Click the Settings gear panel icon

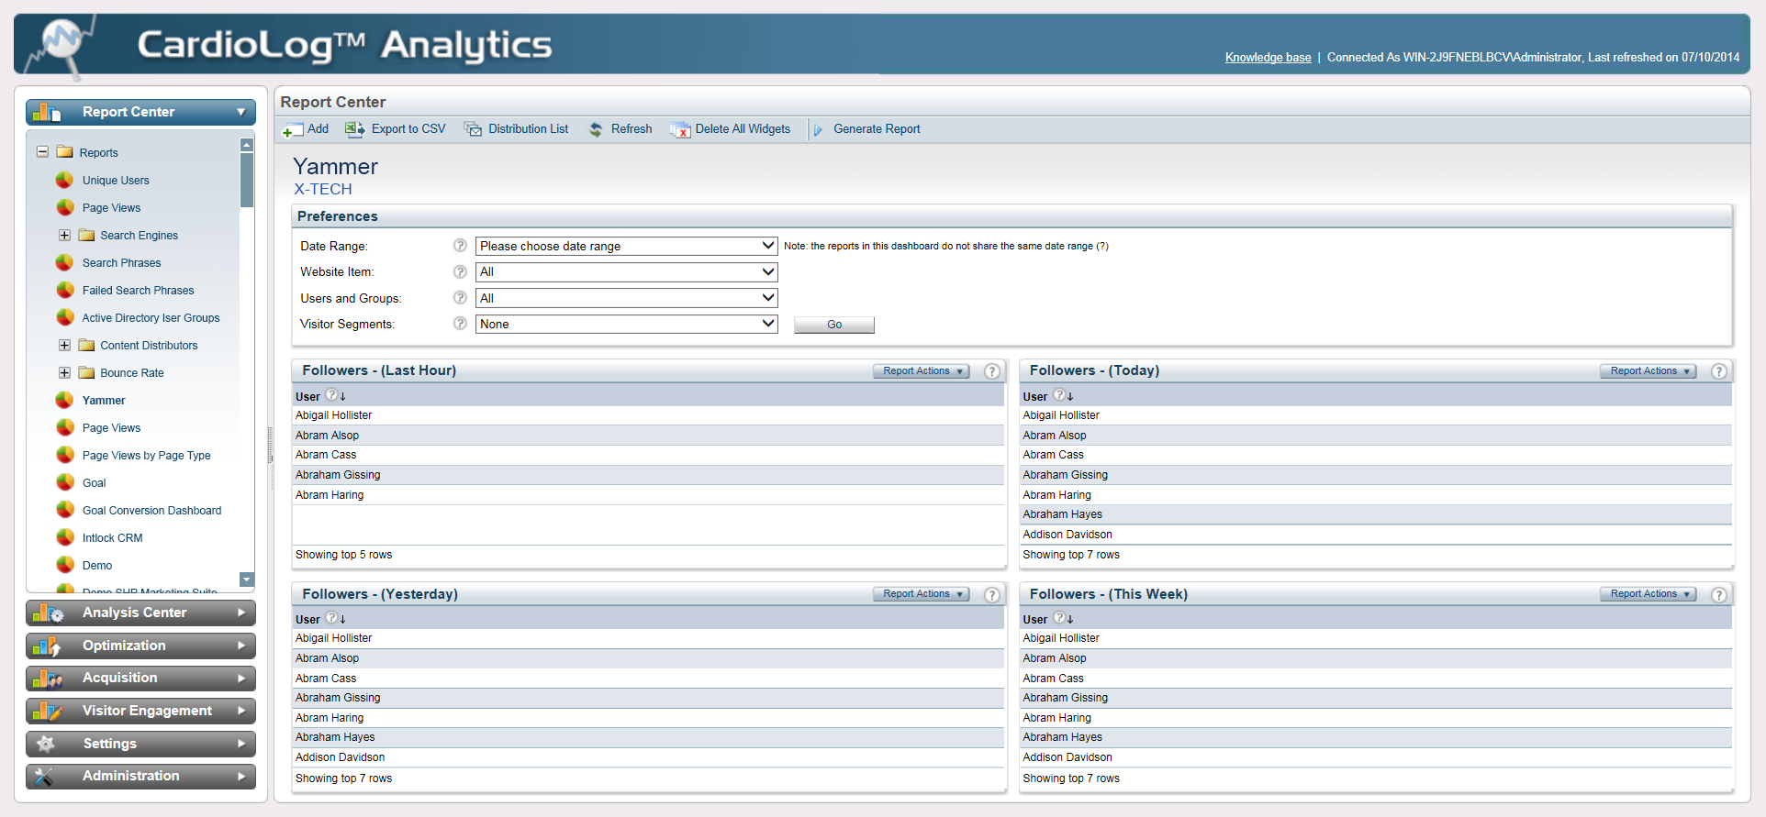pos(46,744)
